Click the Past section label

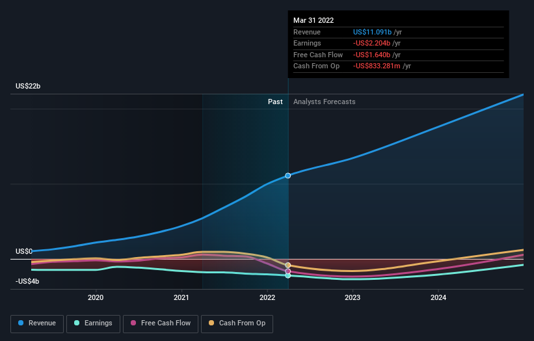coord(275,102)
